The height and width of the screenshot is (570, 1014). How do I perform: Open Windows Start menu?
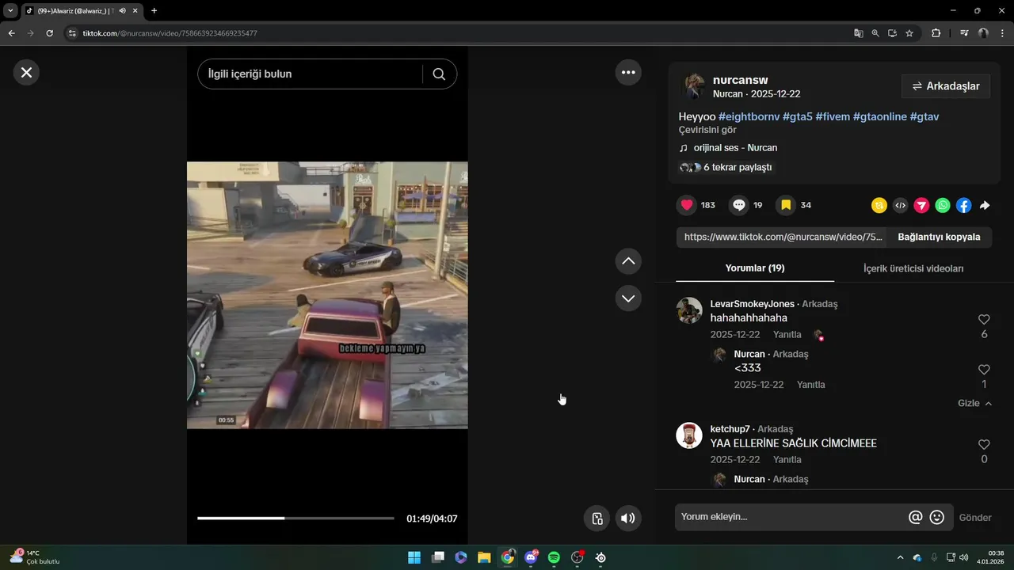[414, 557]
